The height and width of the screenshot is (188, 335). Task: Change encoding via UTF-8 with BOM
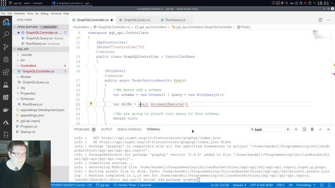tap(261, 185)
